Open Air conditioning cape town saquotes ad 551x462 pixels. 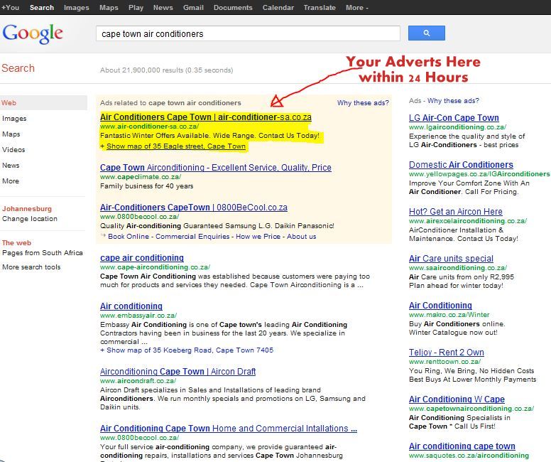coord(462,446)
